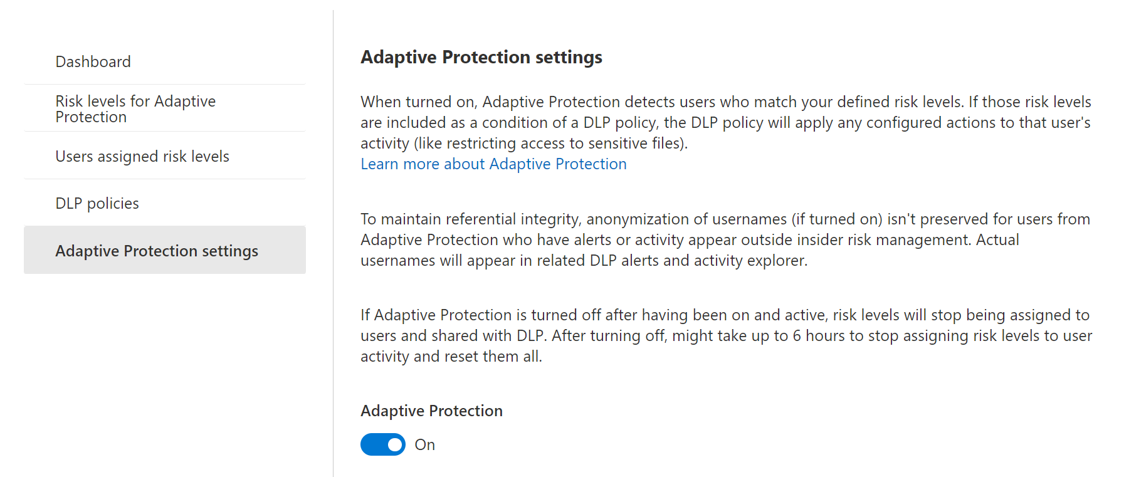Go to Risk levels for Adaptive Protection
The height and width of the screenshot is (477, 1124).
135,108
